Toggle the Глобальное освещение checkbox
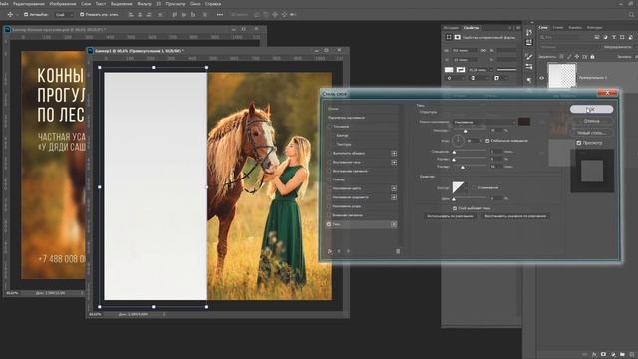638x359 pixels. point(487,141)
